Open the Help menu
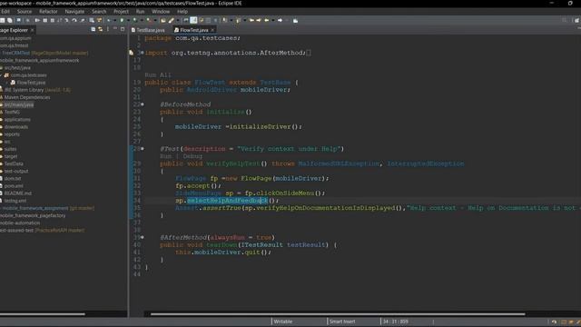 (x=182, y=12)
